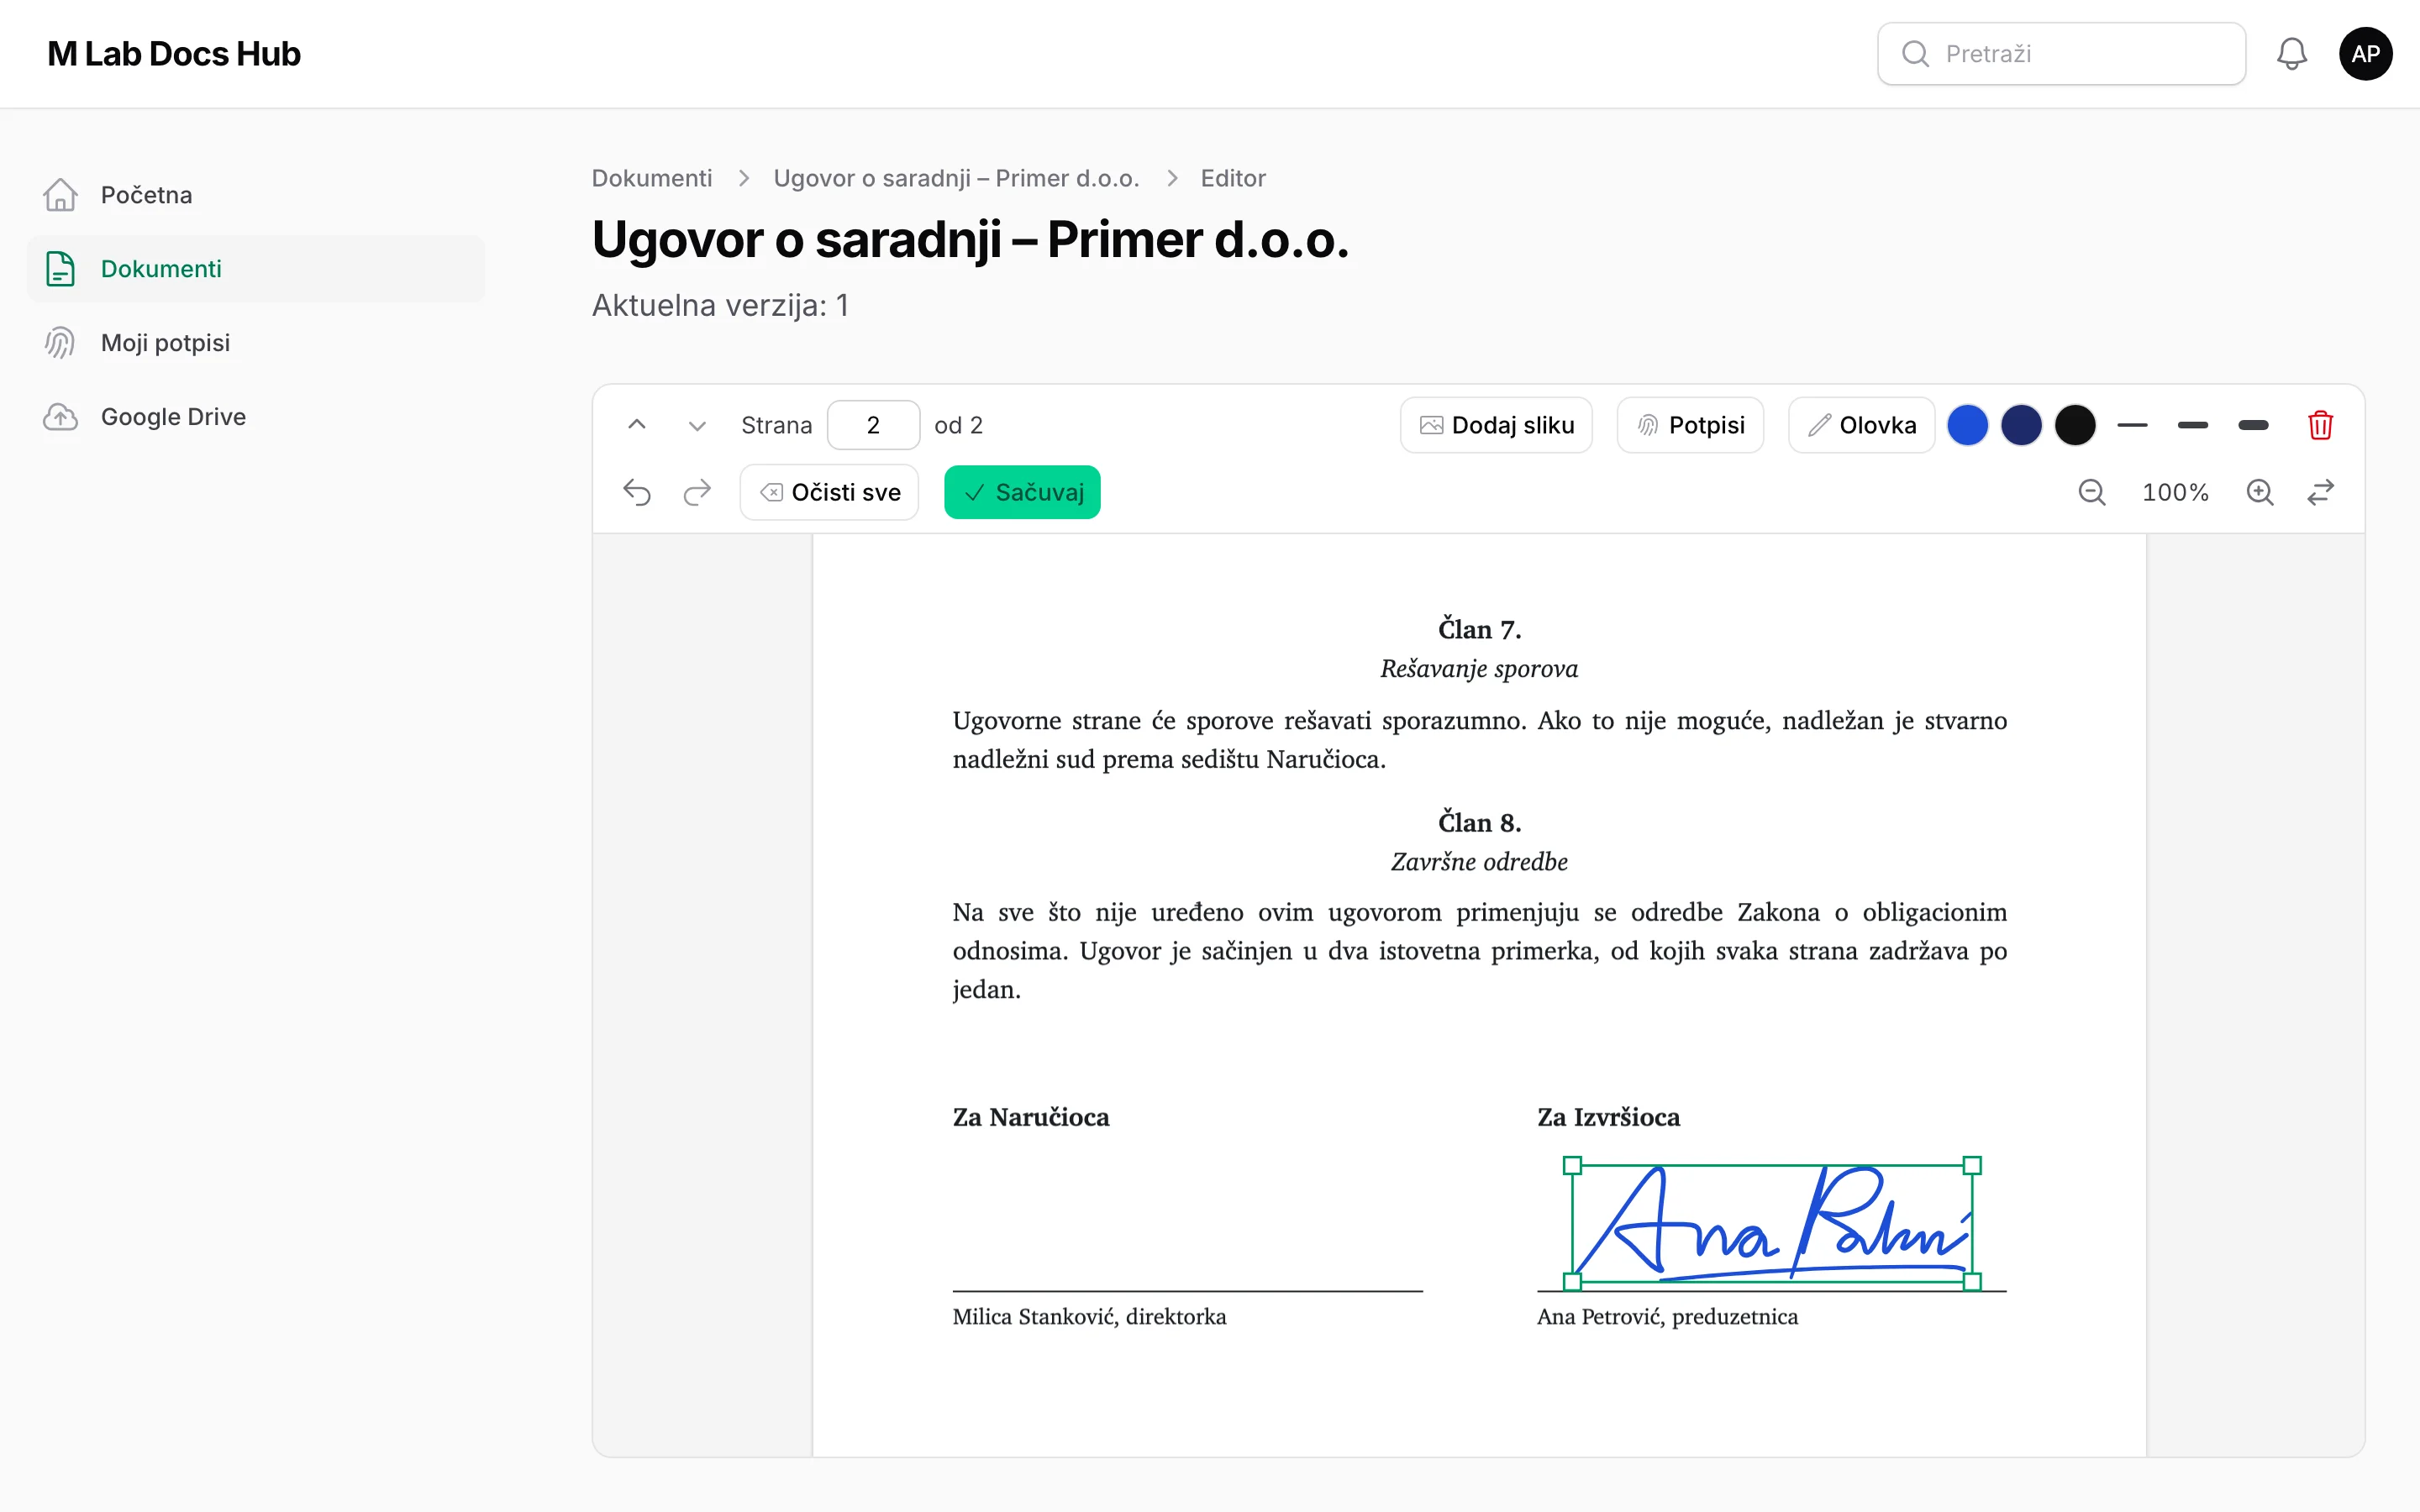Image resolution: width=2420 pixels, height=1512 pixels.
Task: Click the Strana page number field
Action: 873,425
